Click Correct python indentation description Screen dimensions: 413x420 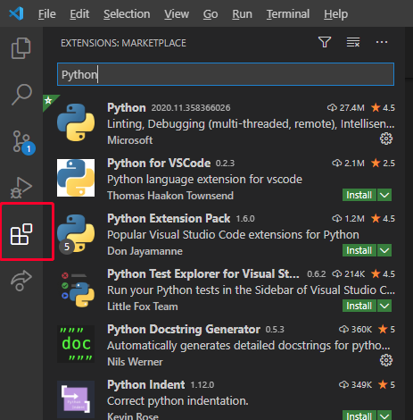178,401
